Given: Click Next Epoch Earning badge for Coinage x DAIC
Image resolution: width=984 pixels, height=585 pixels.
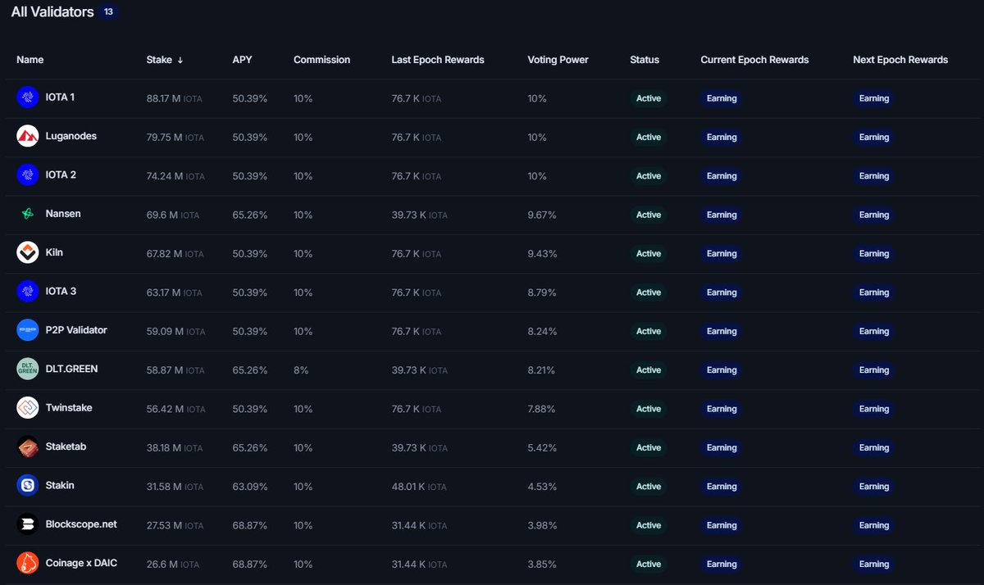Looking at the screenshot, I should 874,564.
